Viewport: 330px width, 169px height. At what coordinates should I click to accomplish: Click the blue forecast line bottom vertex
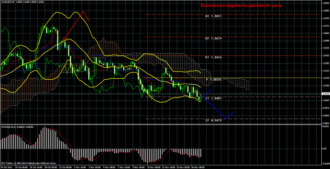pyautogui.click(x=226, y=118)
